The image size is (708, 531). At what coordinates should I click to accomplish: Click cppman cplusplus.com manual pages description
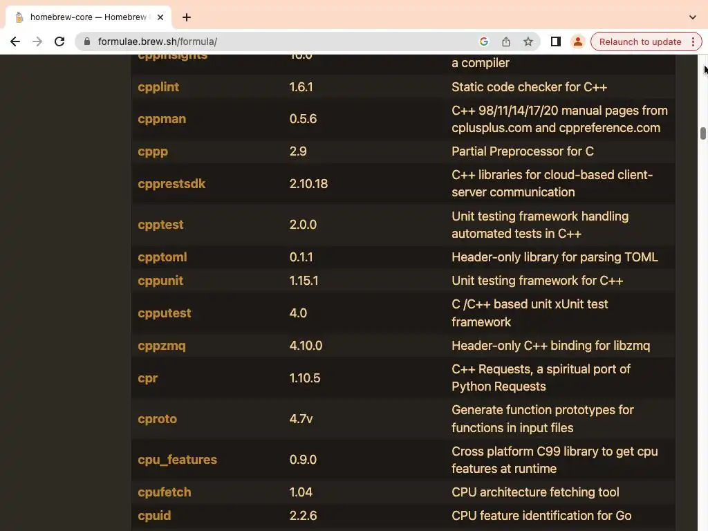(559, 119)
